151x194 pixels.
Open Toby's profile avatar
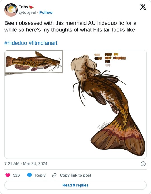click(x=11, y=10)
